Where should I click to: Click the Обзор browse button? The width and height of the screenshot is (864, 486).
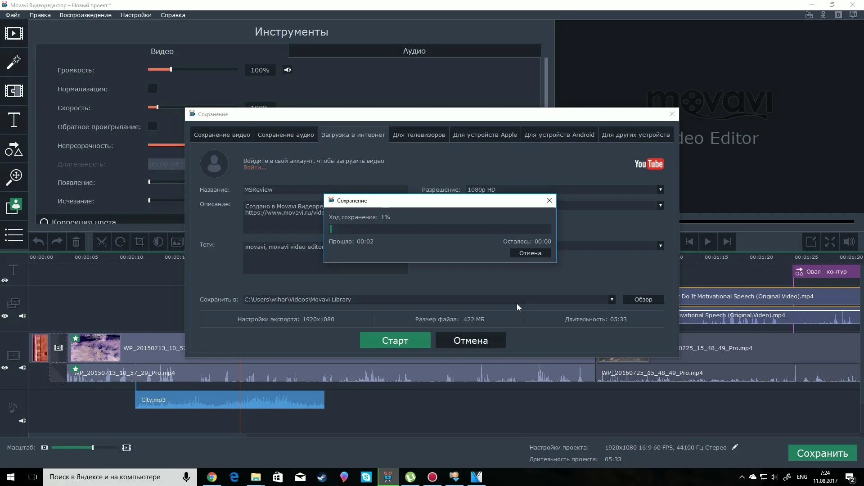[x=643, y=299]
